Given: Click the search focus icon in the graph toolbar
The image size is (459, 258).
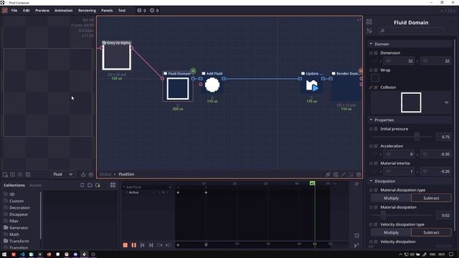Looking at the screenshot, I should pos(328,174).
